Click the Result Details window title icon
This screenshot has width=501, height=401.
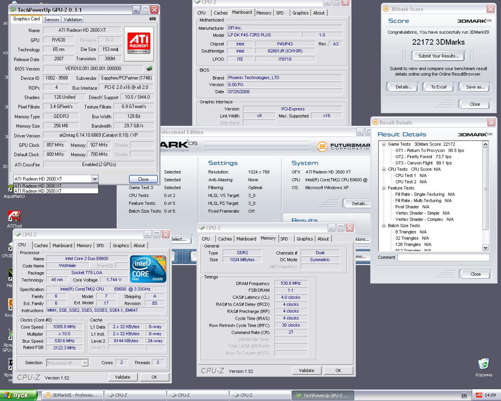coord(375,123)
